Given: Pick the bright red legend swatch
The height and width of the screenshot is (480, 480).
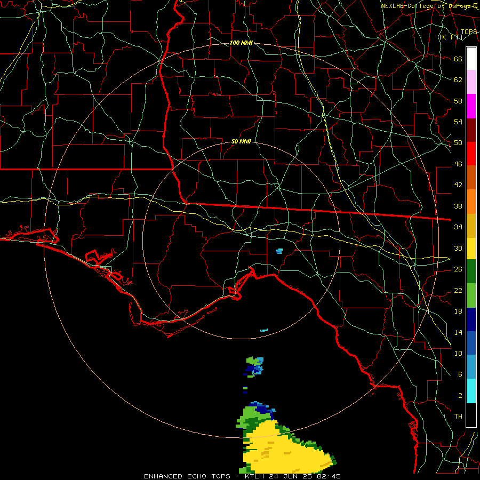Looking at the screenshot, I should point(471,154).
